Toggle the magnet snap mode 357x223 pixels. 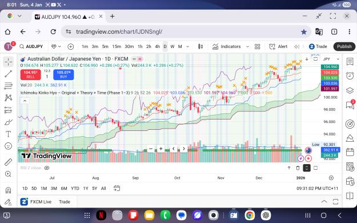tap(9, 190)
